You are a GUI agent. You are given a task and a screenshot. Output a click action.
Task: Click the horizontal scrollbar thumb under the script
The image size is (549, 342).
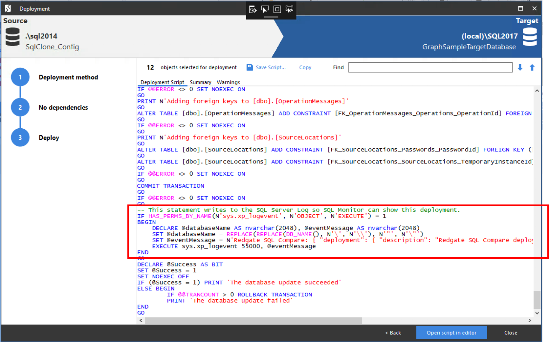253,321
